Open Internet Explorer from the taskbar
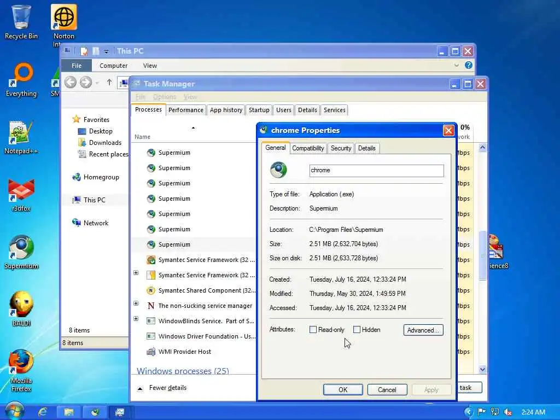Screen dimensions: 560x420 click(43, 412)
